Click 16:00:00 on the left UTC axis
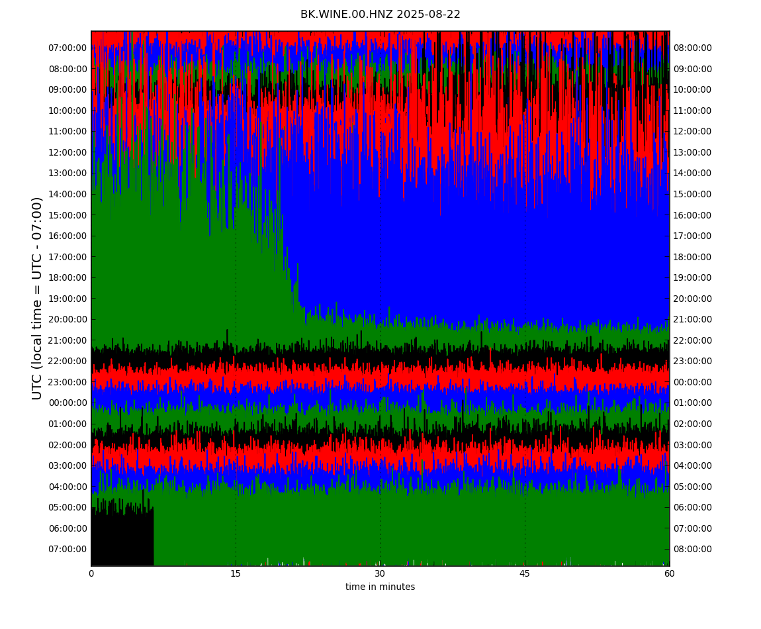This screenshot has width=761, height=629. pyautogui.click(x=67, y=236)
